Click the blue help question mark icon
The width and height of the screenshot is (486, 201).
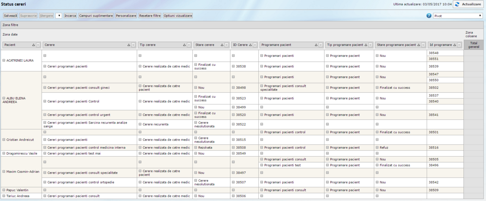[429, 16]
